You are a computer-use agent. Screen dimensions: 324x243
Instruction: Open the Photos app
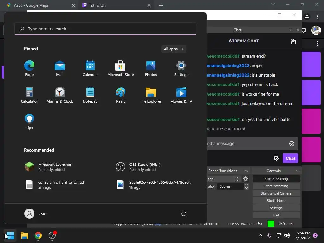pyautogui.click(x=151, y=69)
